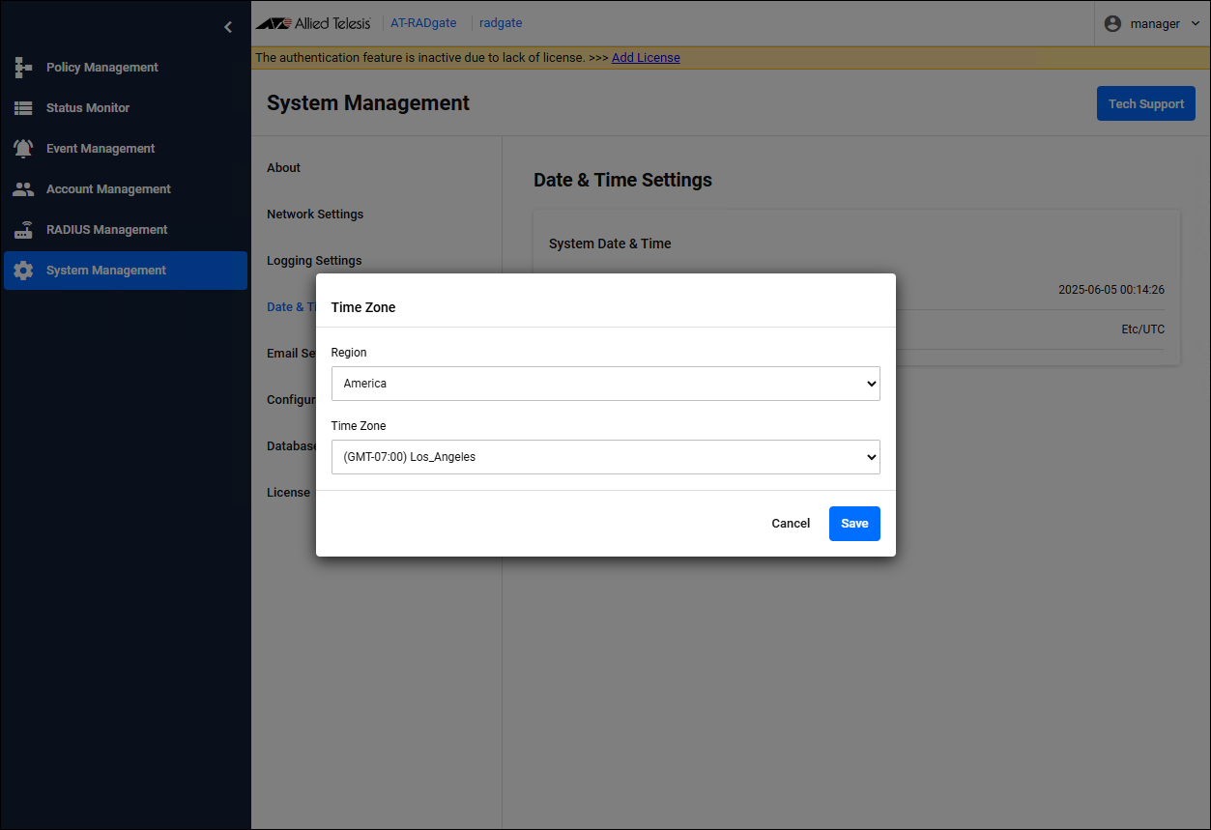Click the Policy Management sidebar icon

[x=23, y=68]
